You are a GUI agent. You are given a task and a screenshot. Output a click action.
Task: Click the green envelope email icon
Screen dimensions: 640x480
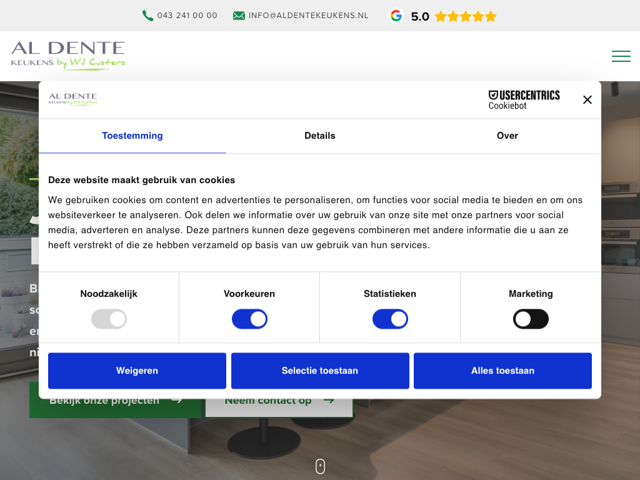coord(239,16)
